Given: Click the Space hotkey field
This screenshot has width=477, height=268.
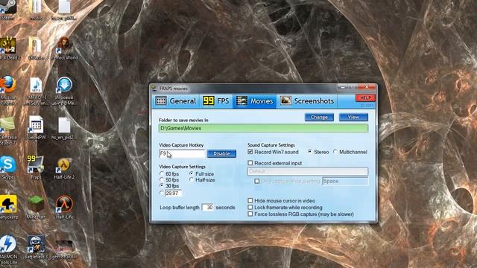Looking at the screenshot, I should [x=345, y=181].
